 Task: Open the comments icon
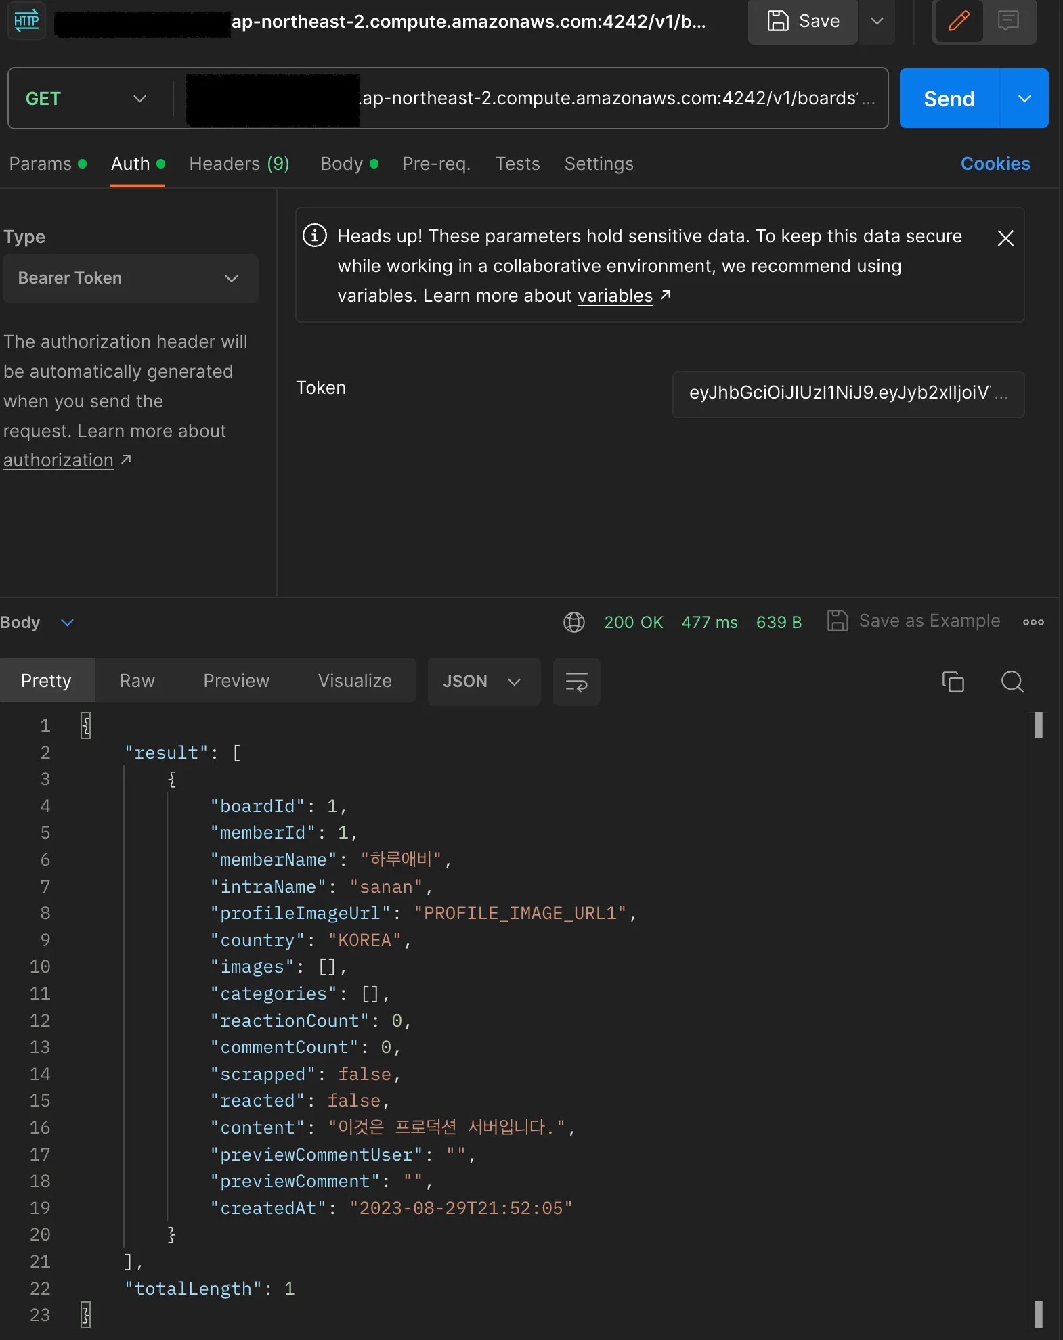click(x=1008, y=22)
